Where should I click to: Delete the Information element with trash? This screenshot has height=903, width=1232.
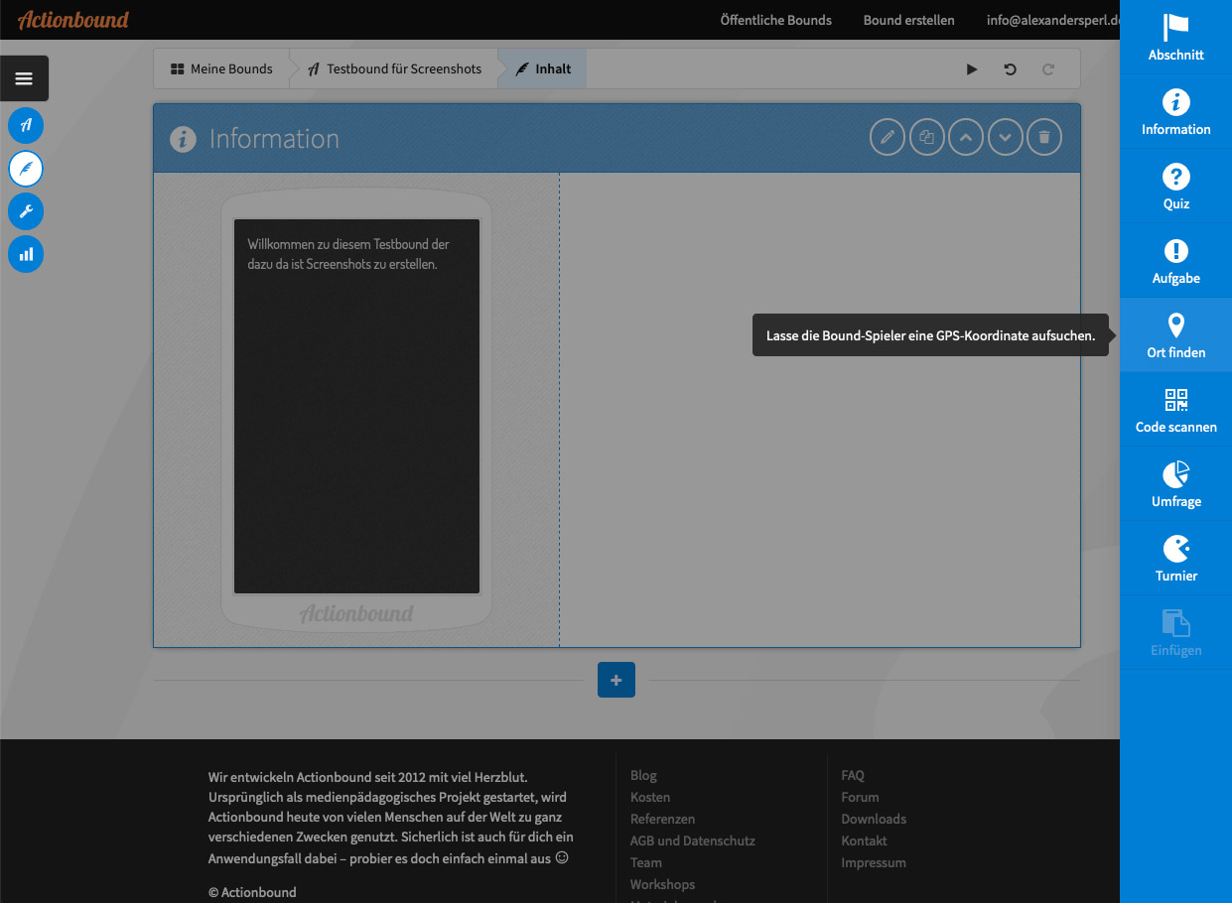pos(1044,137)
